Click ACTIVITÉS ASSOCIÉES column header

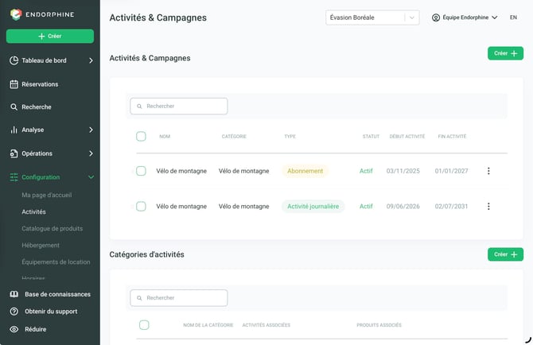click(266, 325)
